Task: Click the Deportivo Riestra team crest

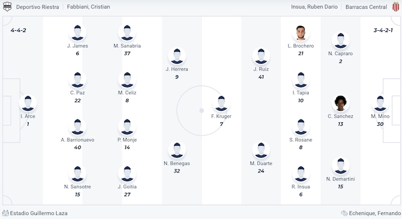Action: [7, 6]
